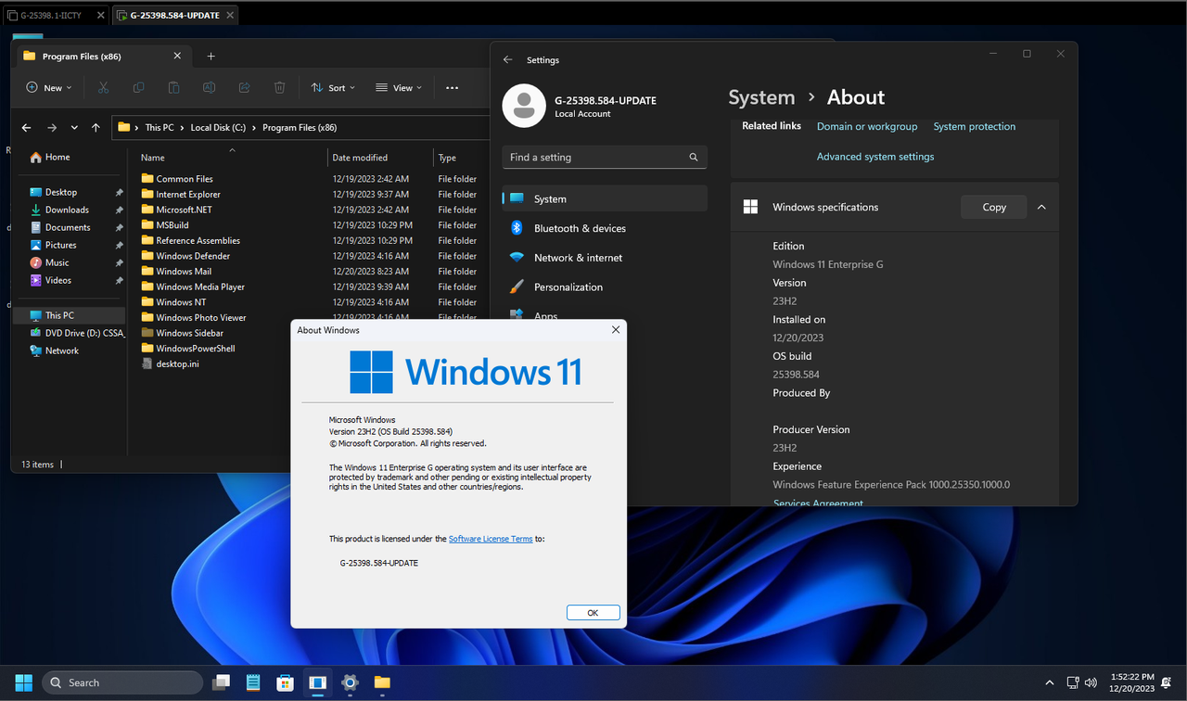Click This PC in the address breadcrumb
Image resolution: width=1187 pixels, height=701 pixels.
click(x=159, y=127)
